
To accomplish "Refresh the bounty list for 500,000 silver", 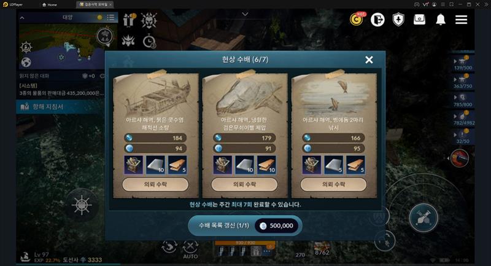I will 245,225.
